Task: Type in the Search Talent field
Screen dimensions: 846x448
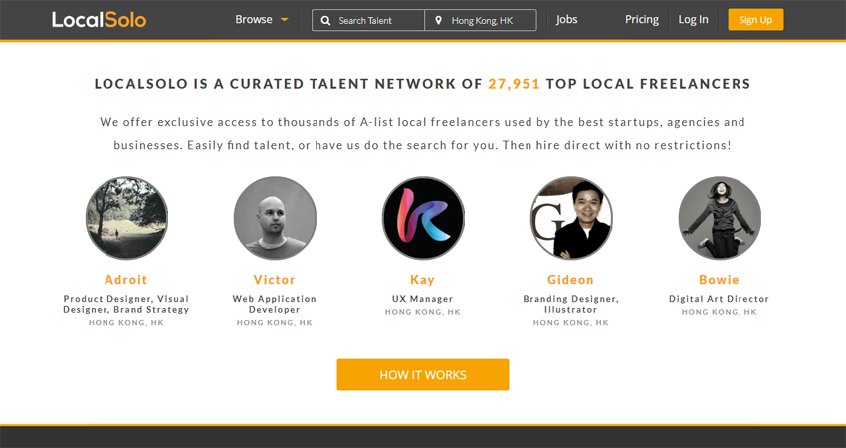Action: pos(374,20)
